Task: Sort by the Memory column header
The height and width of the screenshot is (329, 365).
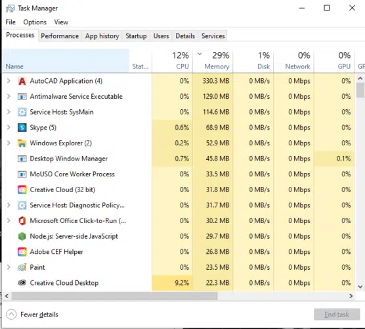Action: pos(213,61)
